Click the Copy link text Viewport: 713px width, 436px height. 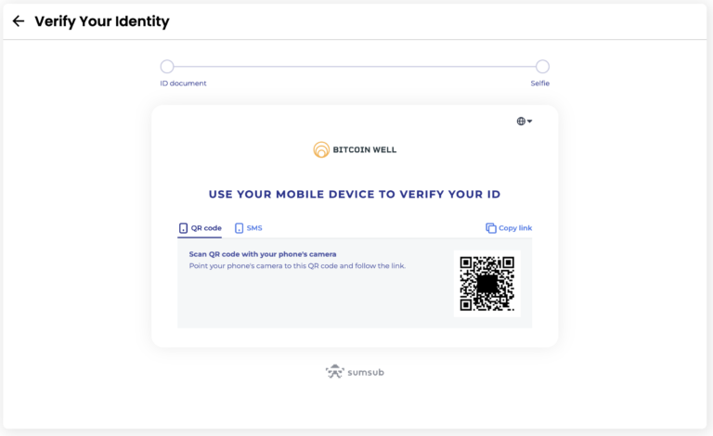(x=515, y=228)
